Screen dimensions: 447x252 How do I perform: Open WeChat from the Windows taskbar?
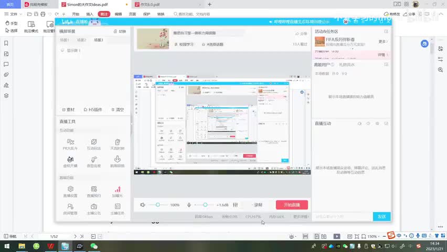click(x=94, y=246)
